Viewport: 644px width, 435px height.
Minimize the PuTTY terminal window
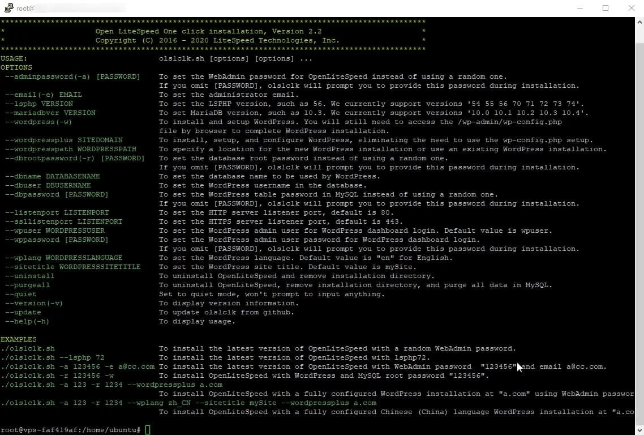[579, 8]
